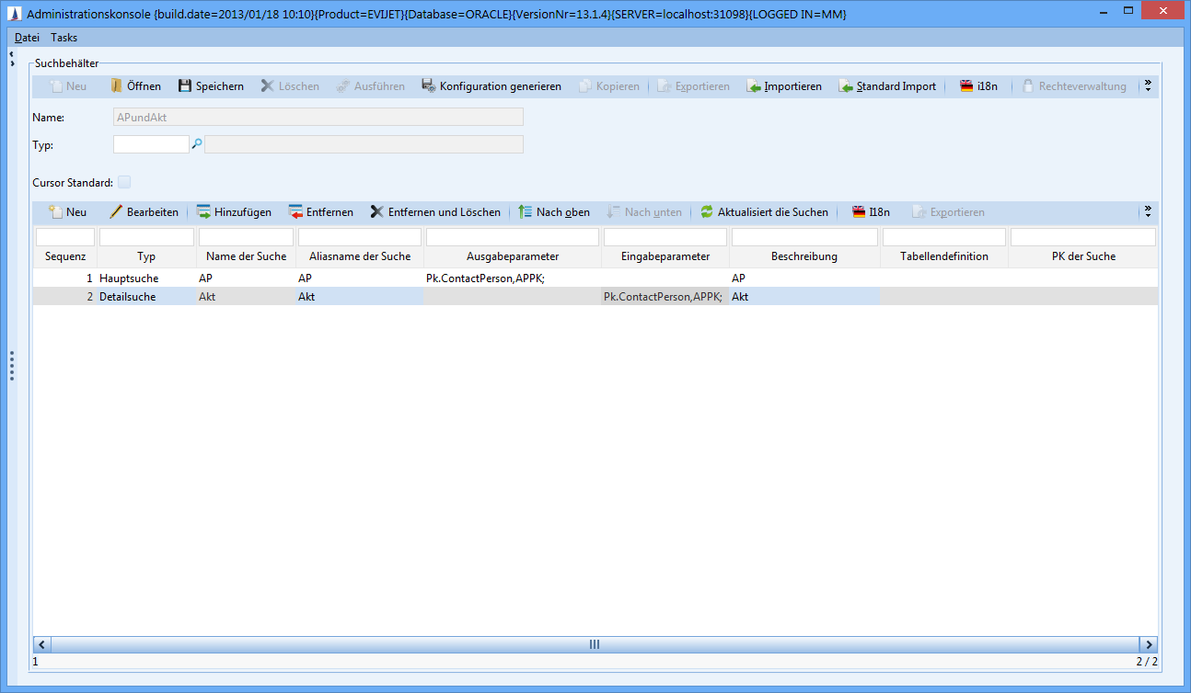This screenshot has width=1191, height=693.
Task: Toggle the Cursor Standard checkbox
Action: [x=124, y=182]
